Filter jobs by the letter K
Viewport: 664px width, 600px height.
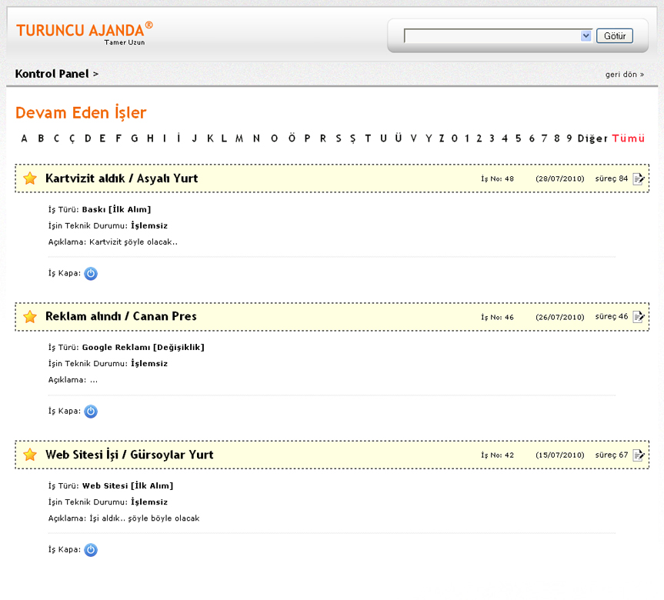pos(209,138)
